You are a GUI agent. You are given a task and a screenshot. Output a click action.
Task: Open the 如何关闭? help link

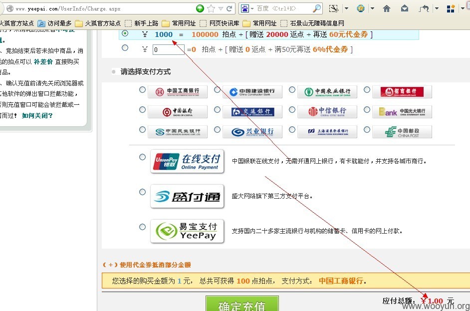pyautogui.click(x=37, y=115)
